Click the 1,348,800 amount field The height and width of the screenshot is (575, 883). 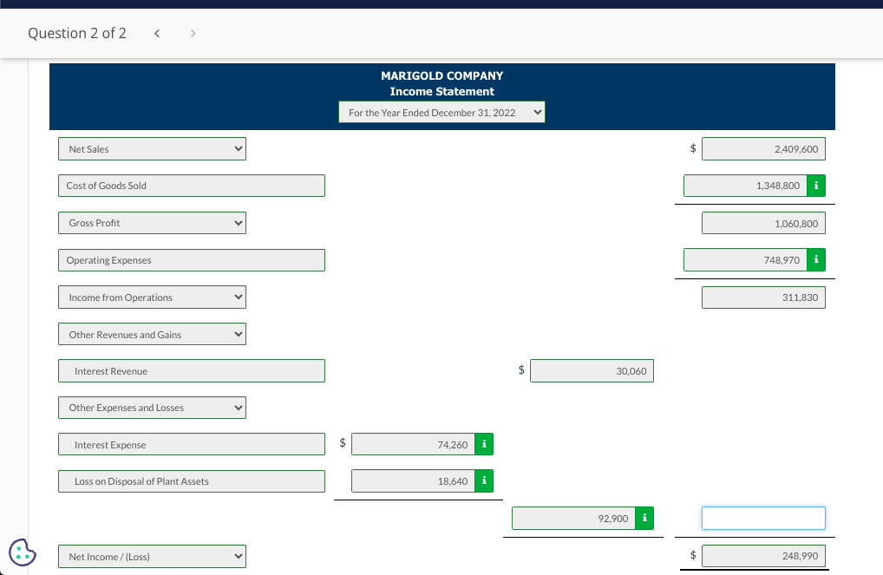tap(746, 186)
